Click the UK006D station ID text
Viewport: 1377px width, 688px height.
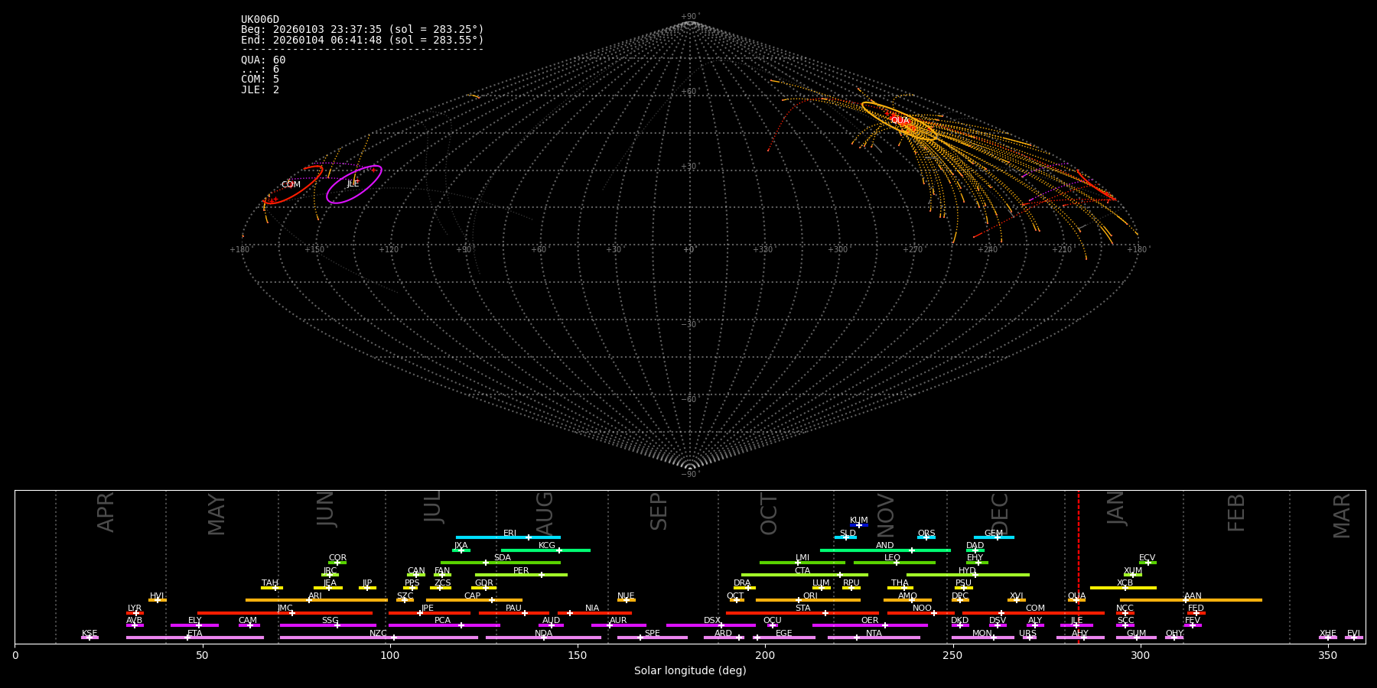(x=260, y=20)
